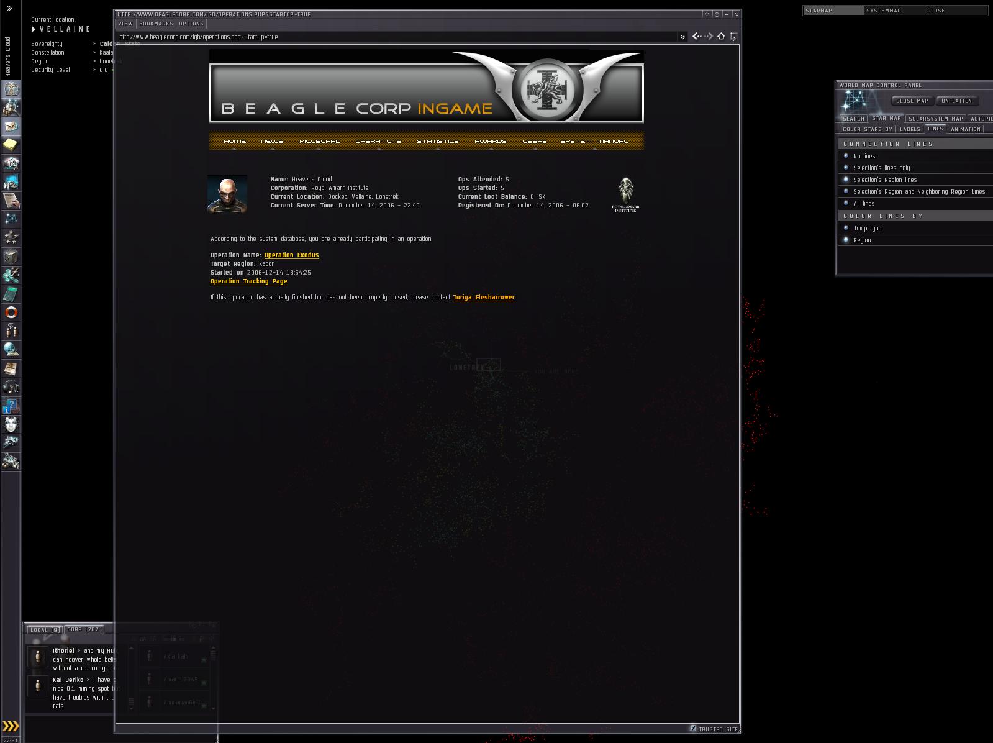The width and height of the screenshot is (993, 743).
Task: Open the browser Options menu
Action: 191,24
